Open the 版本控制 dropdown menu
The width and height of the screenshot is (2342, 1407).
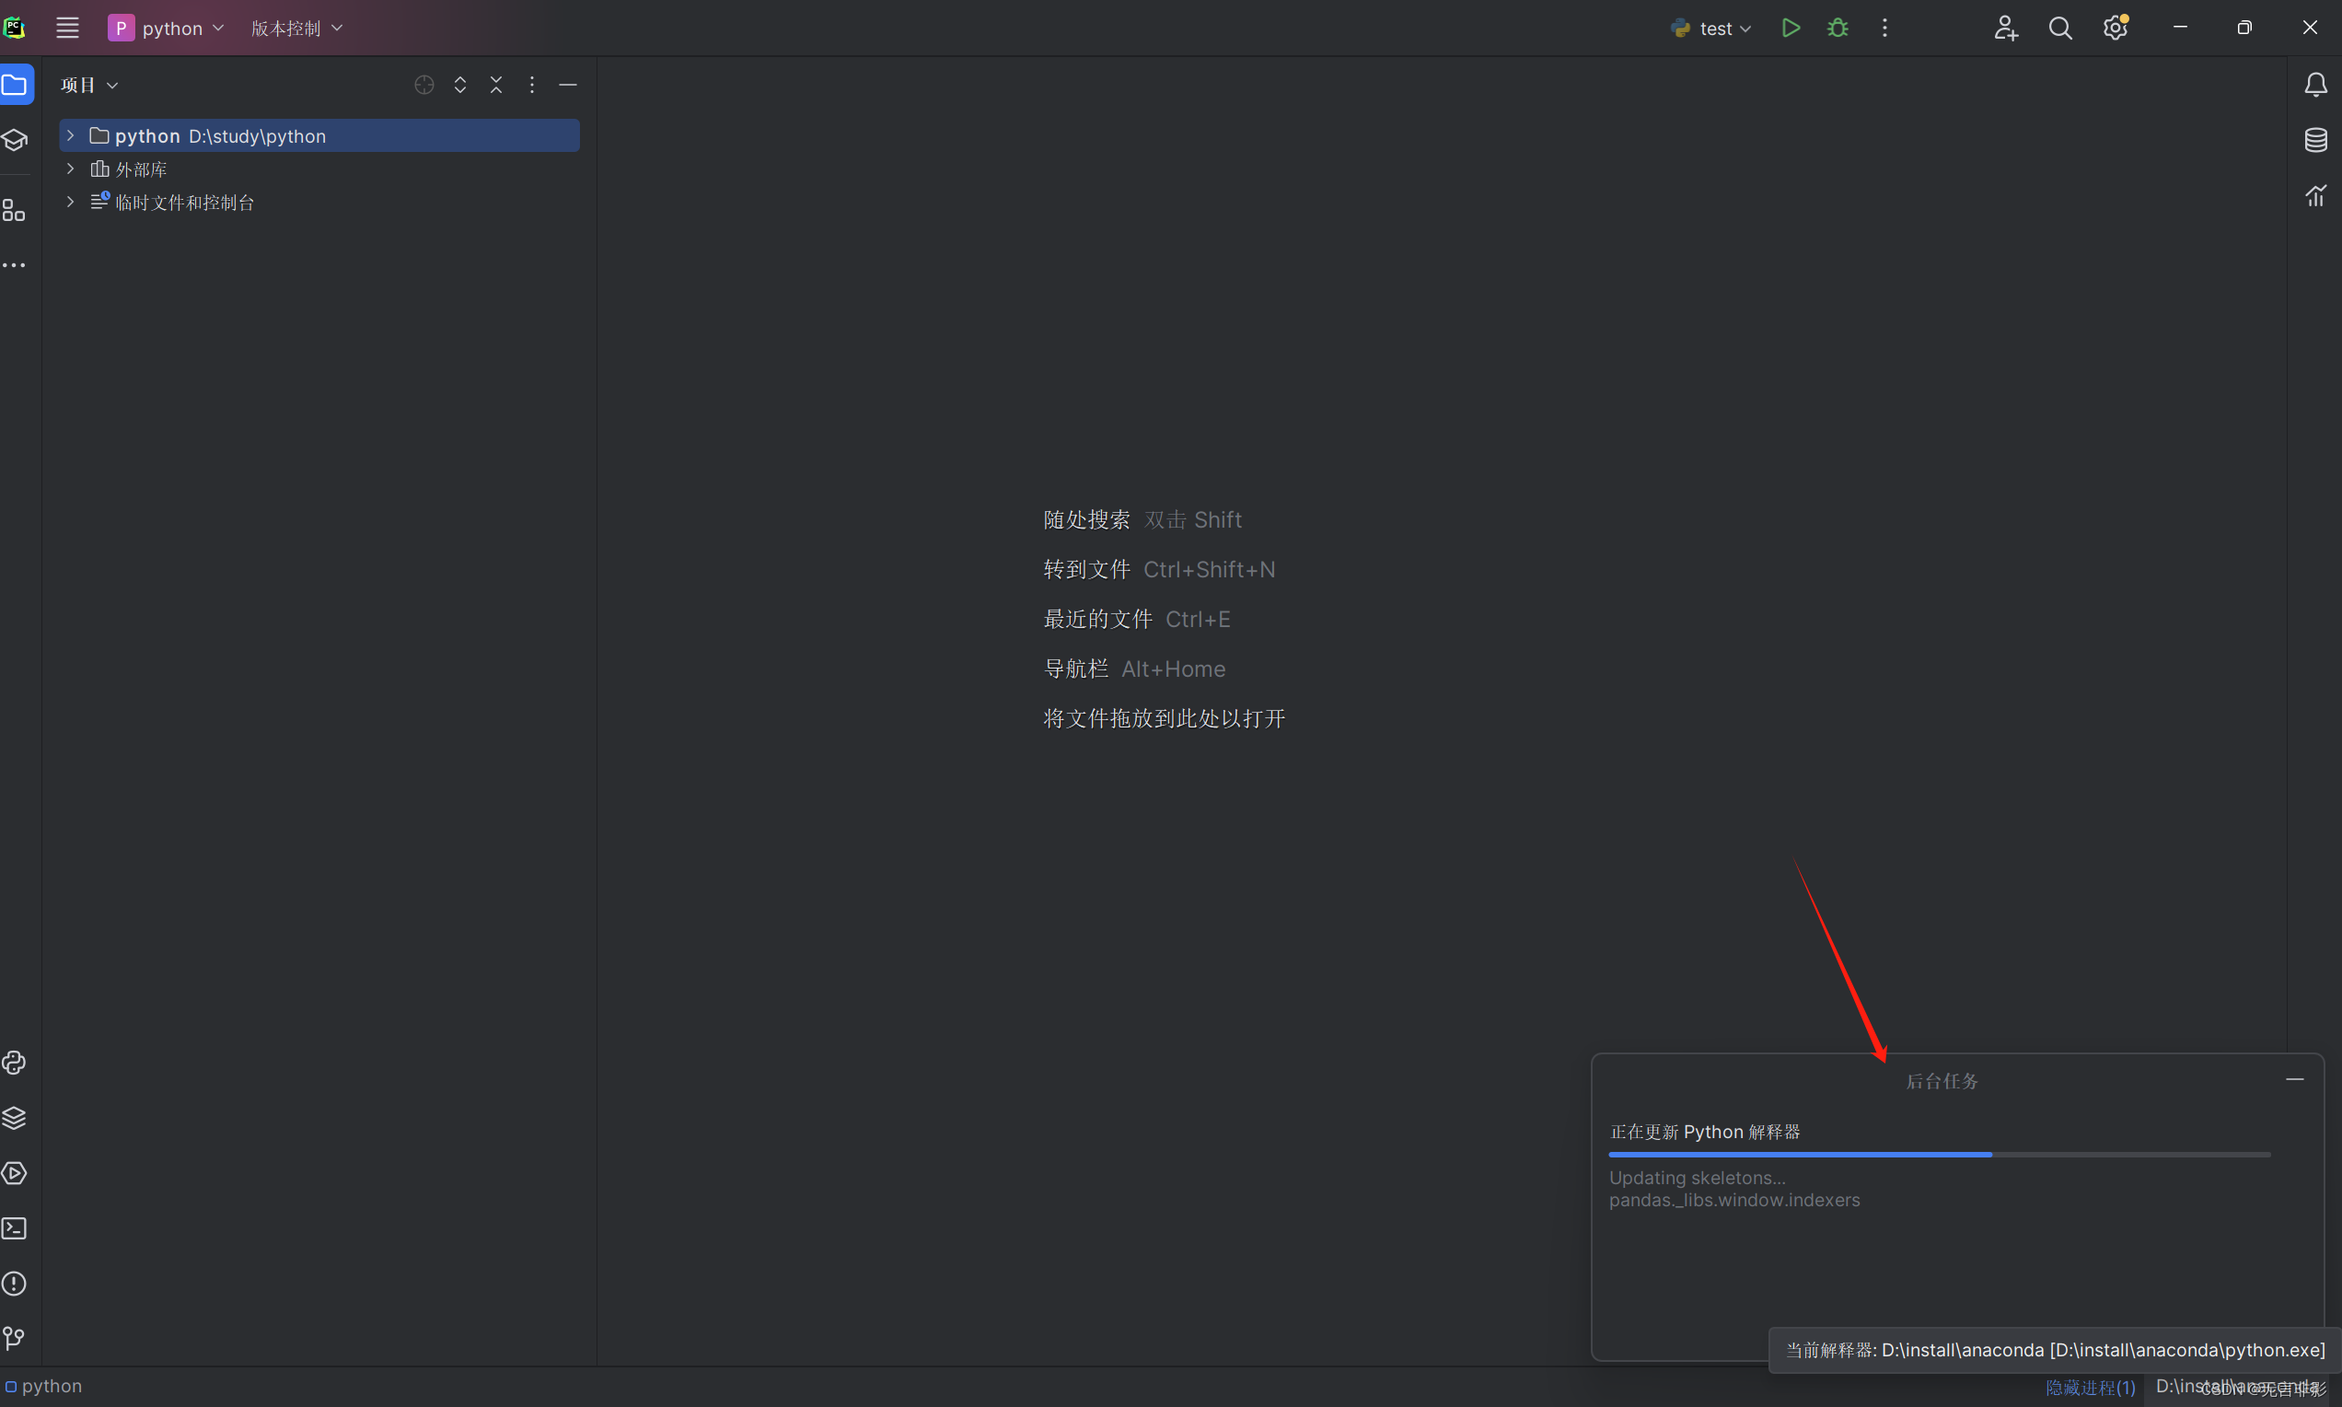(296, 28)
